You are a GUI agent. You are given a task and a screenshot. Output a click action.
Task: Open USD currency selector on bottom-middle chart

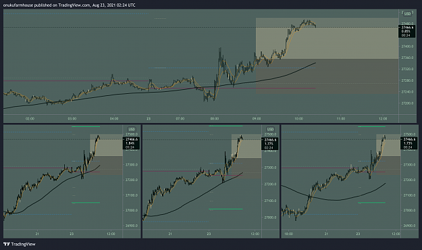tap(270, 129)
